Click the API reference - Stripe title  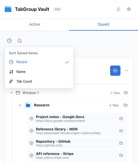coord(55,154)
